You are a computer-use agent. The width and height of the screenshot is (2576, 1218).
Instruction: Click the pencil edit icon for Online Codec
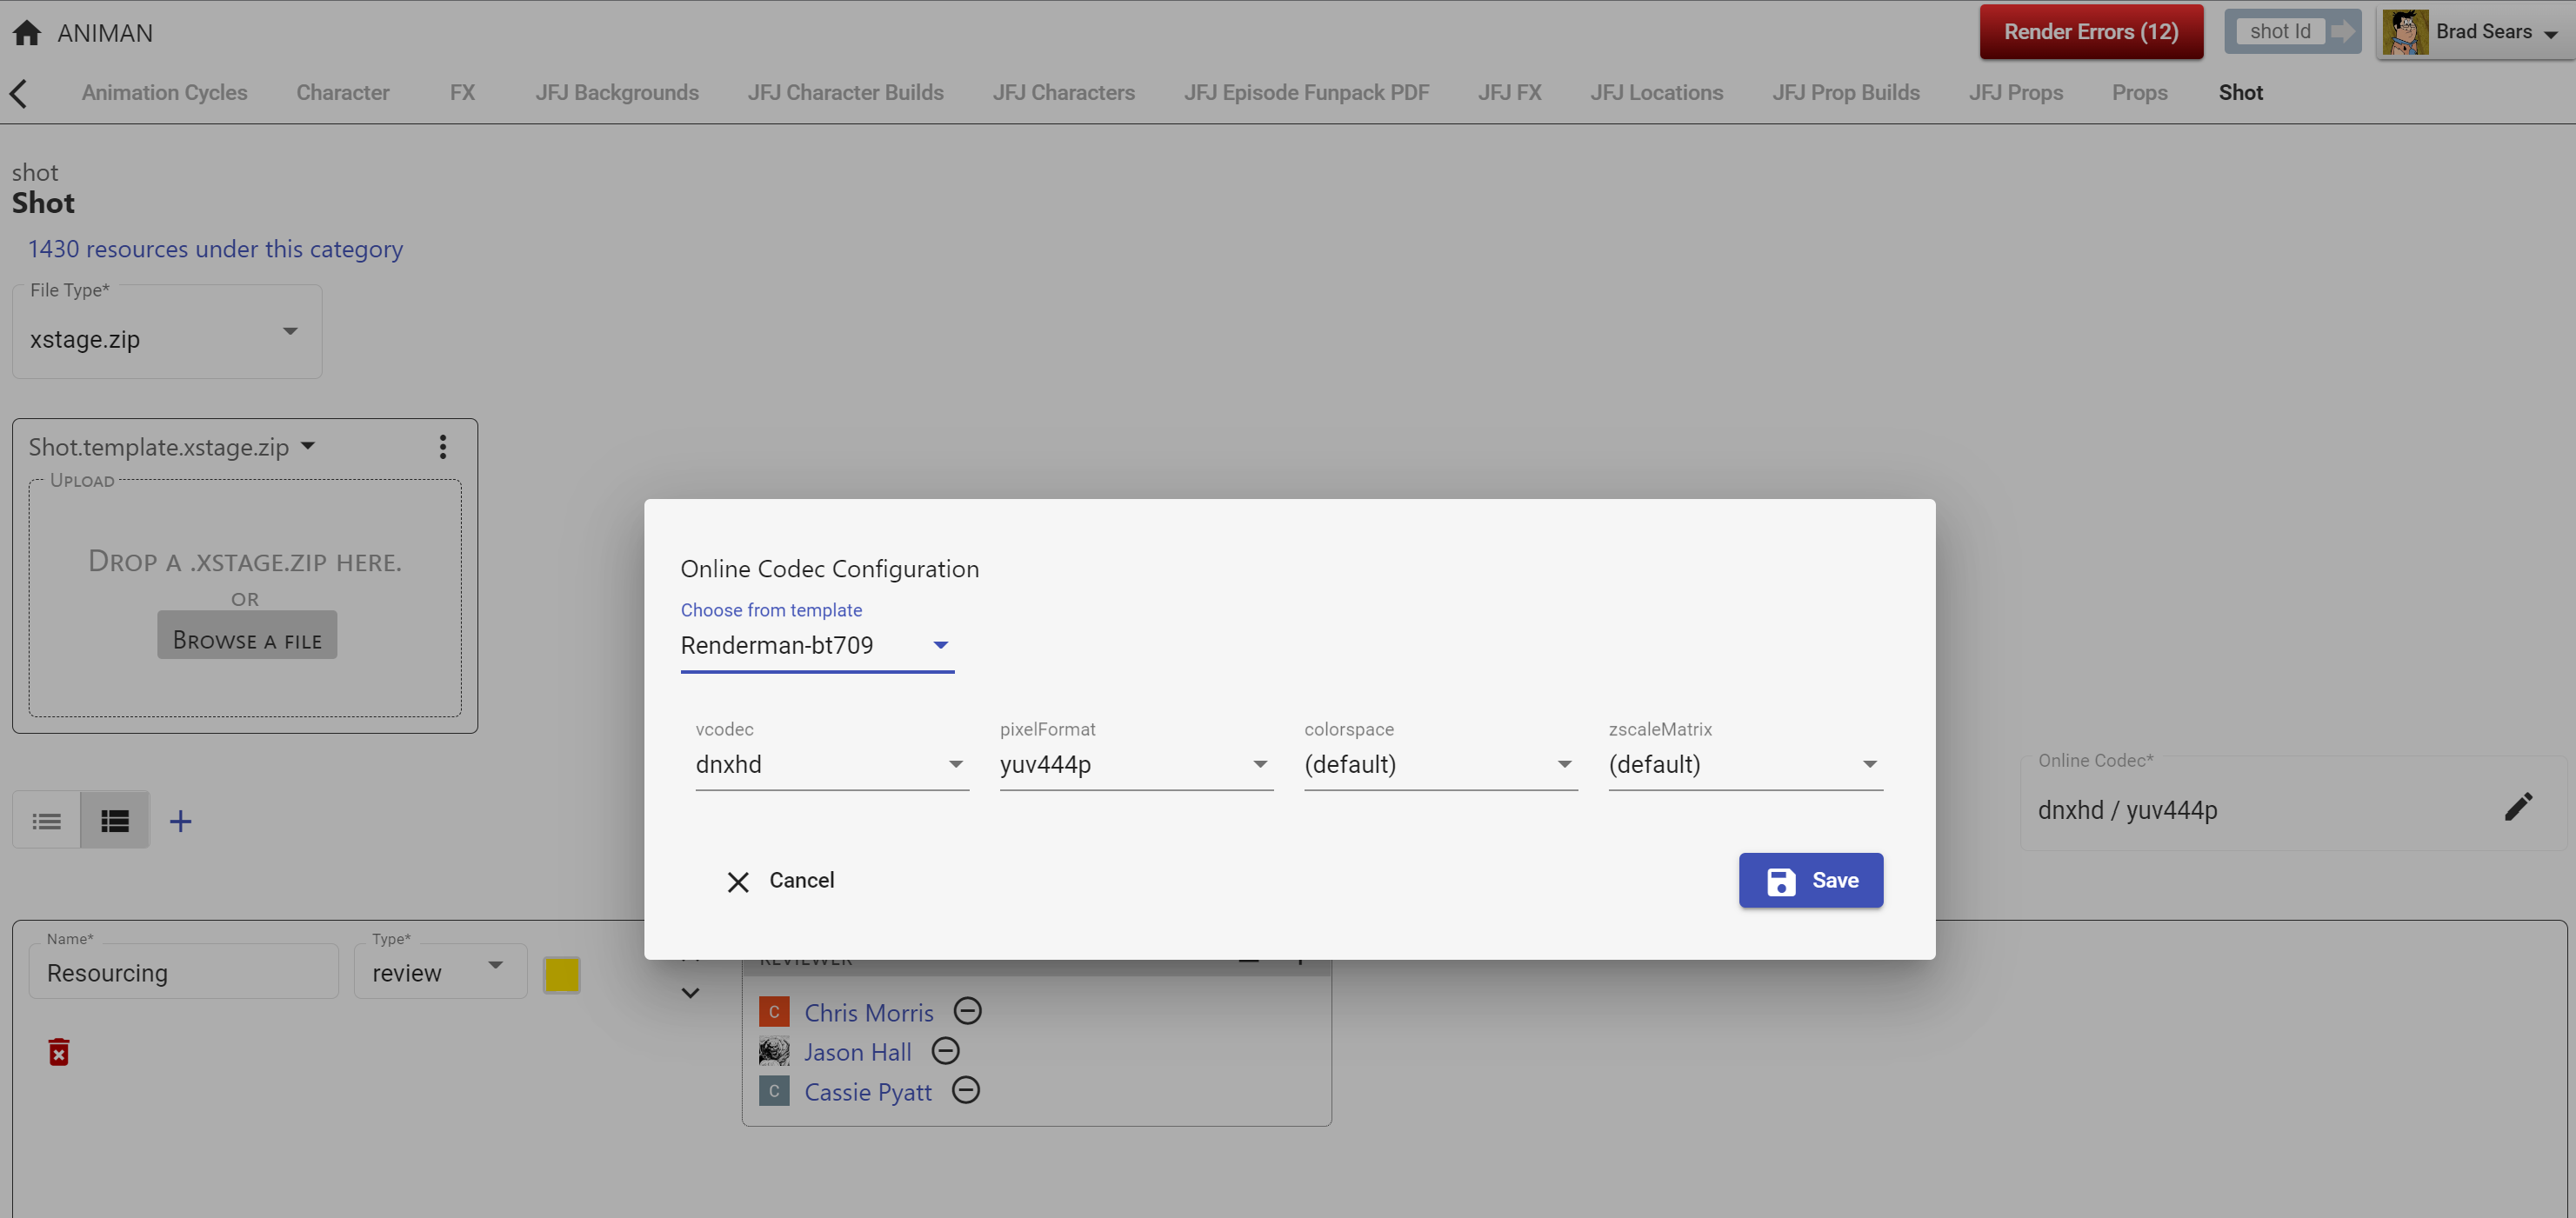(x=2517, y=807)
